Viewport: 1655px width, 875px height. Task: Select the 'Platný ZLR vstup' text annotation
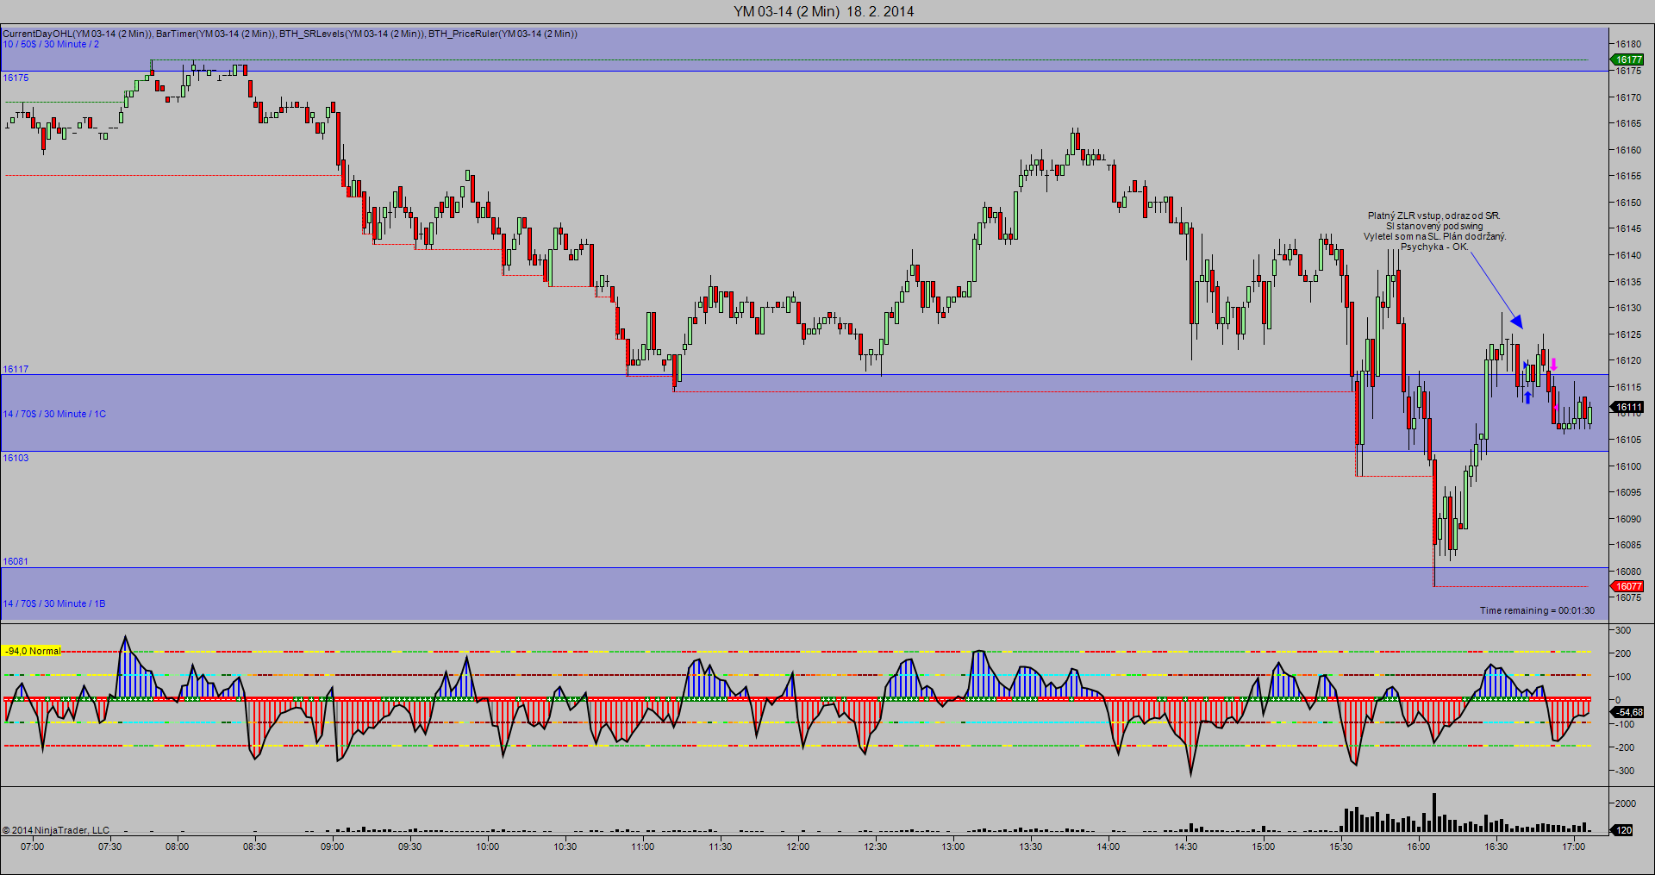click(x=1434, y=231)
